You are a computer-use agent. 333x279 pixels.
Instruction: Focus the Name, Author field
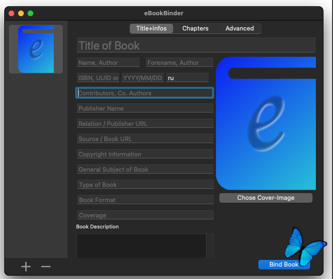(108, 62)
